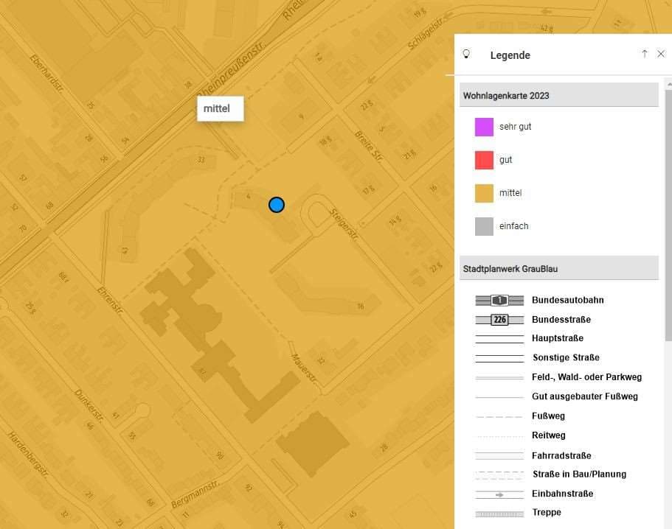The height and width of the screenshot is (529, 672).
Task: Click the Rheinpreußenstr. street label
Action: click(x=232, y=69)
